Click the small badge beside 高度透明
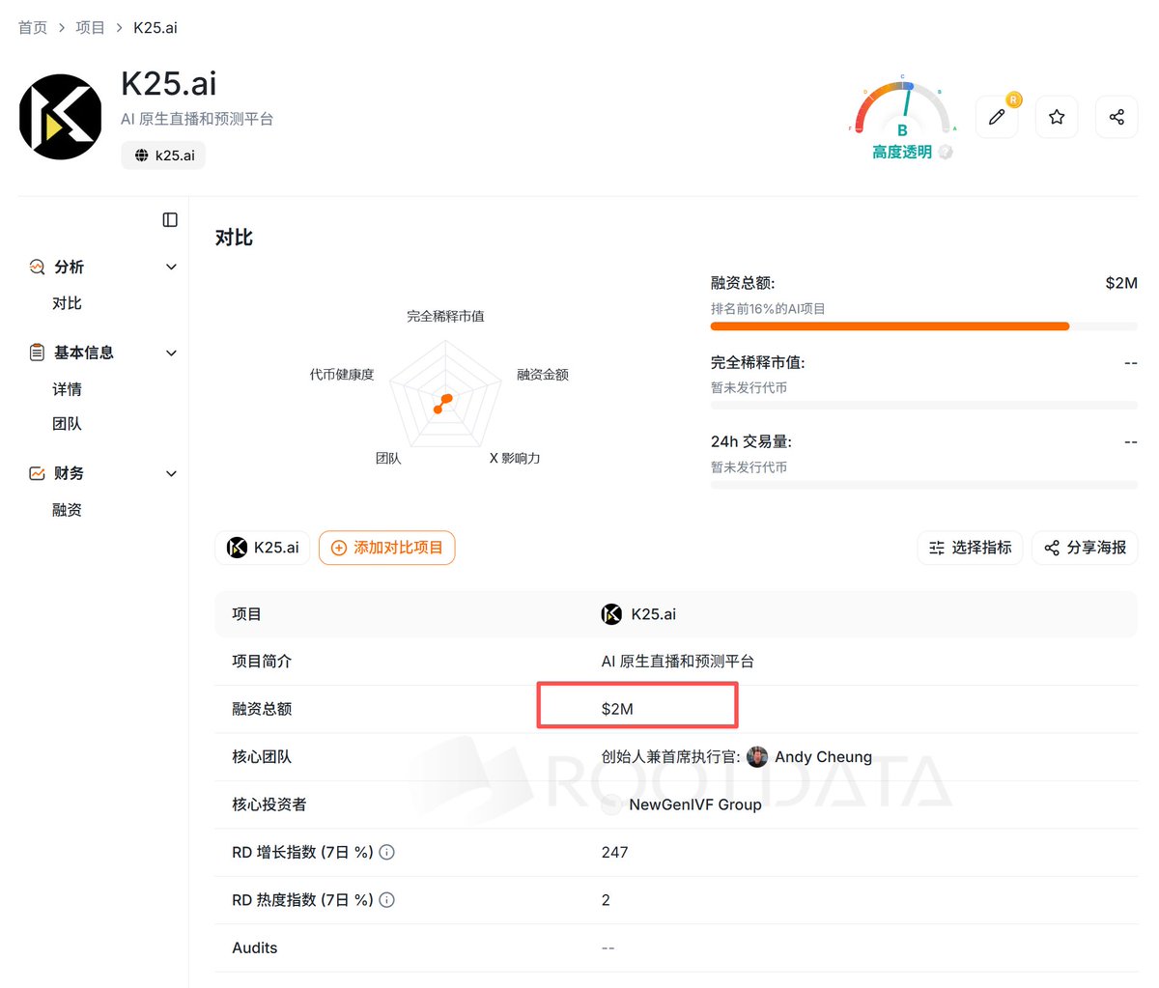Screen dimensions: 1159x988 coord(946,152)
